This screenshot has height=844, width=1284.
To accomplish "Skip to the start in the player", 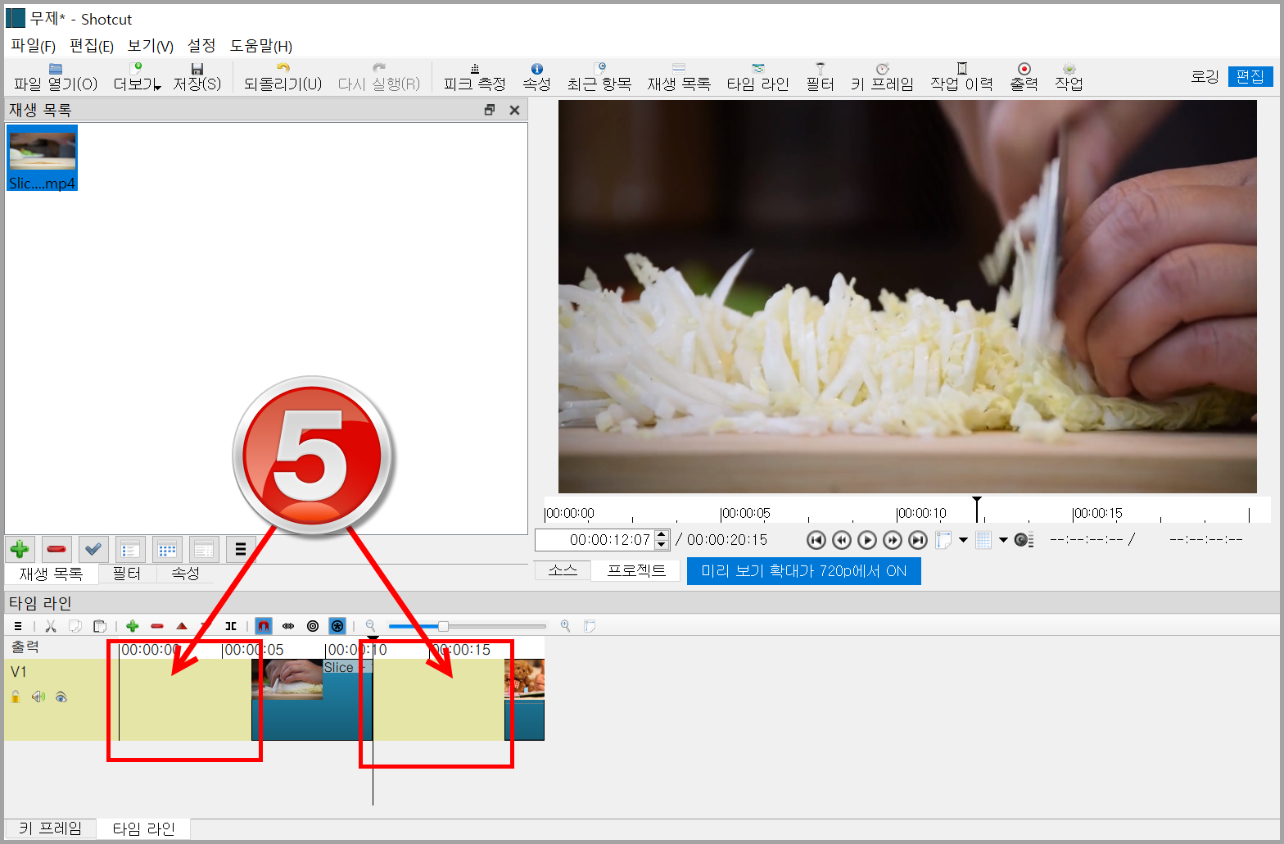I will [x=816, y=540].
